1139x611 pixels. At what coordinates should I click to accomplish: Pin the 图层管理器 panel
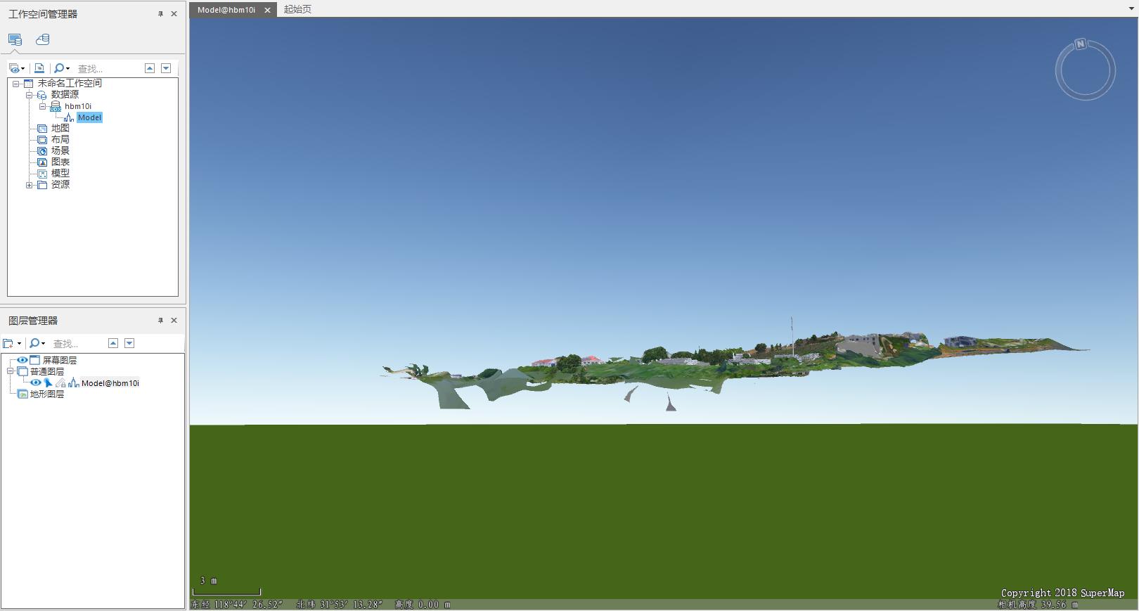[160, 321]
